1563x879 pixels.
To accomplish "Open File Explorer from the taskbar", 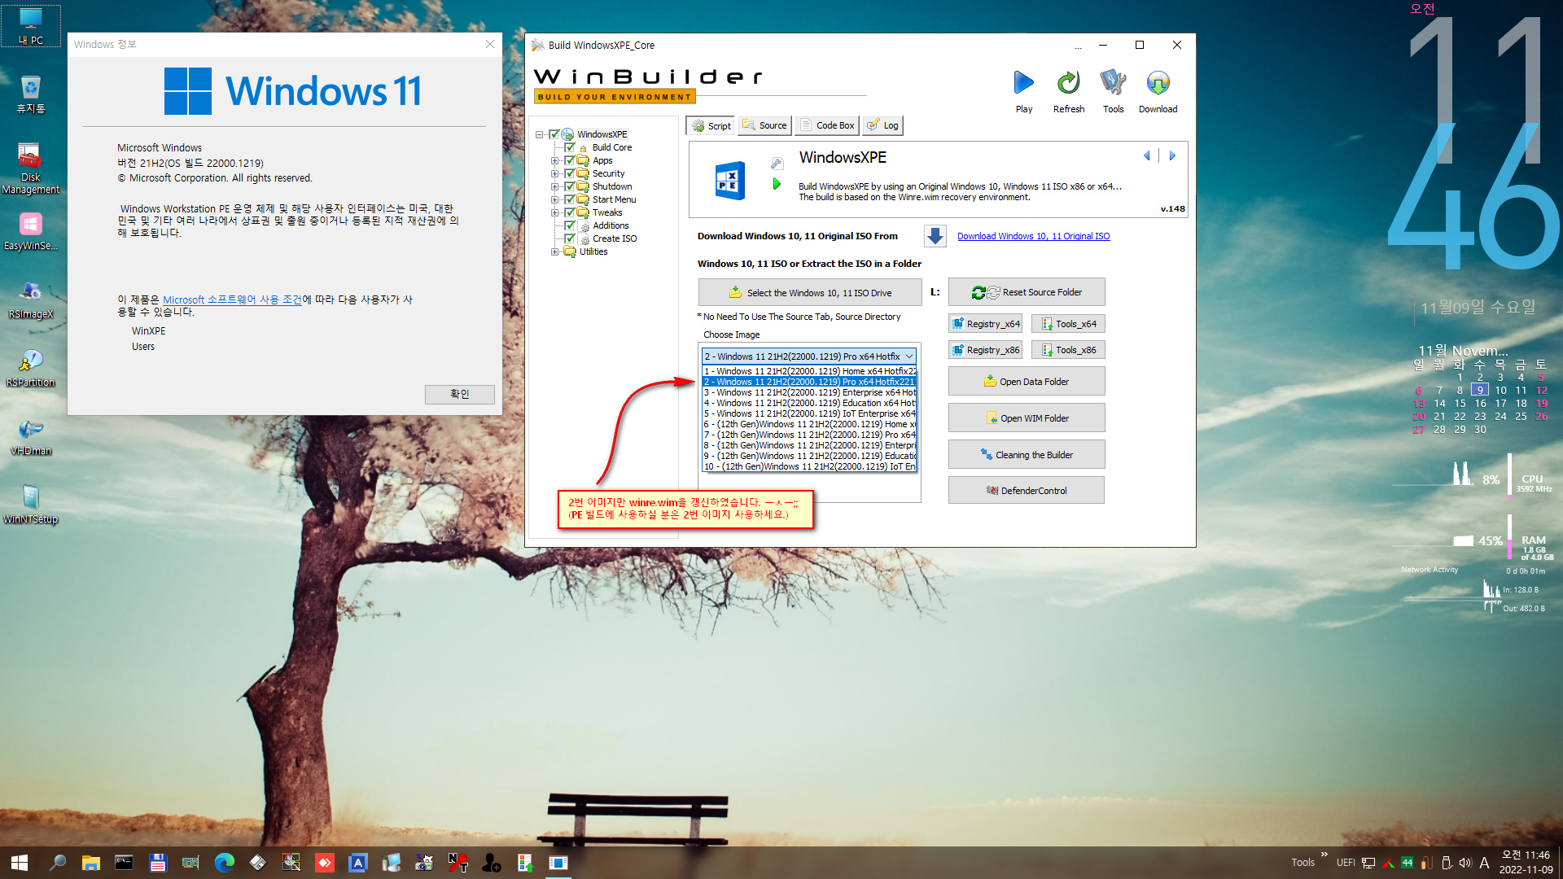I will pos(90,863).
